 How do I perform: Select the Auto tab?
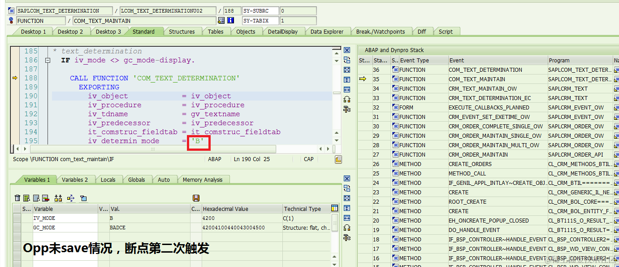(x=164, y=179)
